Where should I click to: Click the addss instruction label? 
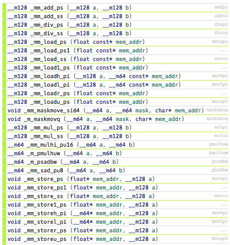(221, 16)
